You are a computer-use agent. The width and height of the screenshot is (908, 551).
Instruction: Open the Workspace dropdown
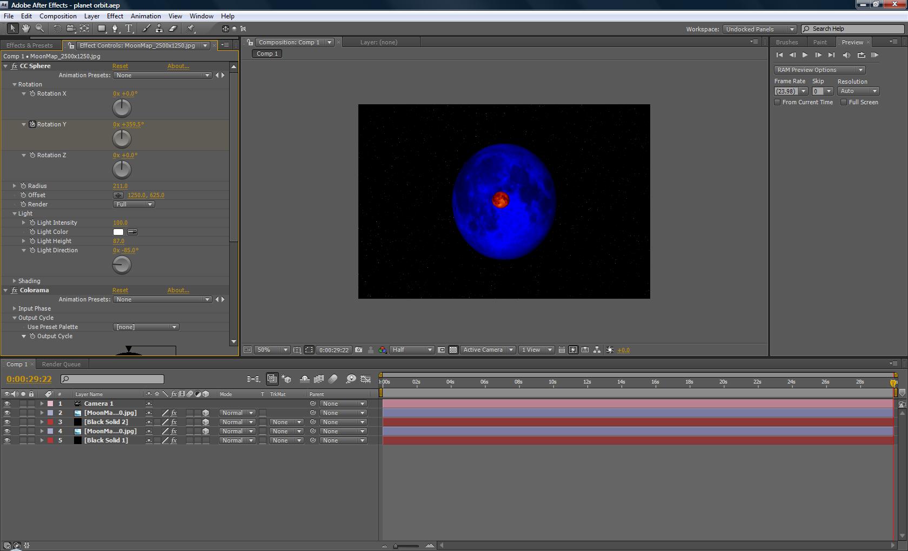[759, 29]
